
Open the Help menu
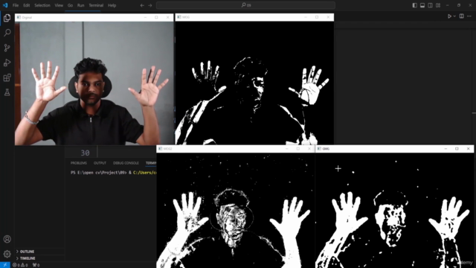click(112, 5)
